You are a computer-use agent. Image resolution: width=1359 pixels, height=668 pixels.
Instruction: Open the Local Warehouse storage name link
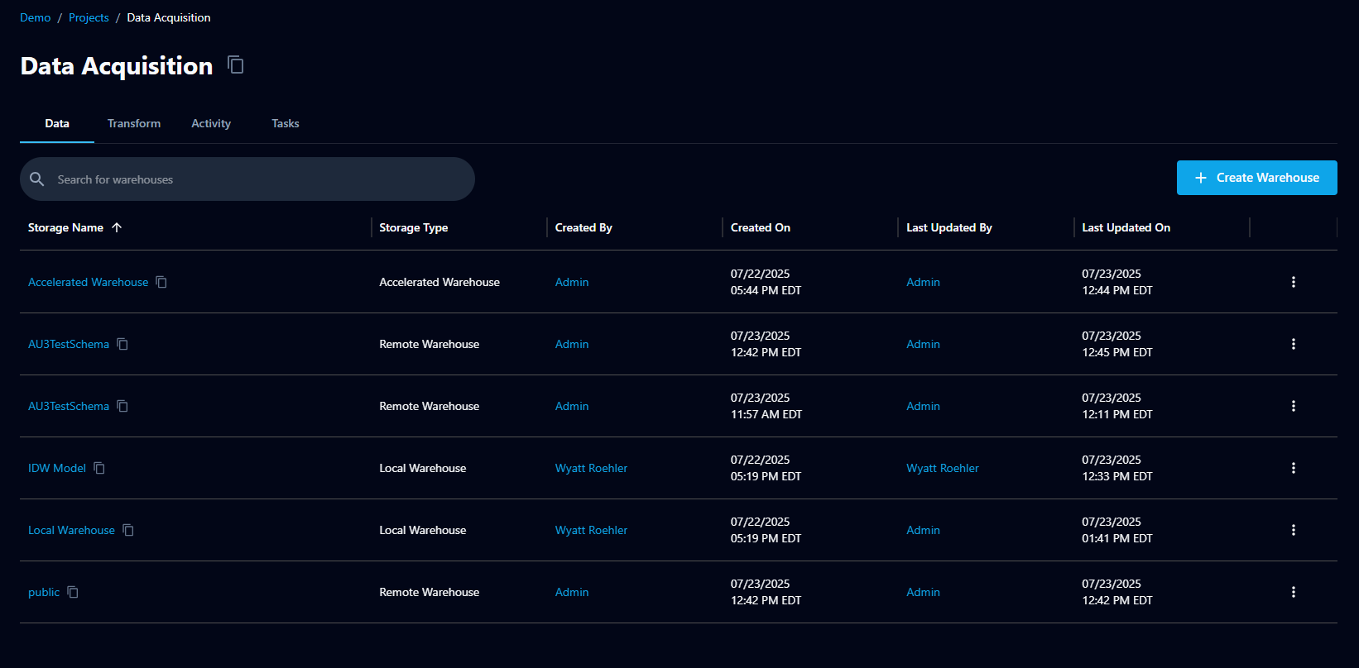(x=71, y=530)
